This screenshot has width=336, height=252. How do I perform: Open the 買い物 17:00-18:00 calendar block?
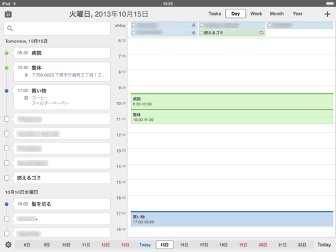pos(232,219)
